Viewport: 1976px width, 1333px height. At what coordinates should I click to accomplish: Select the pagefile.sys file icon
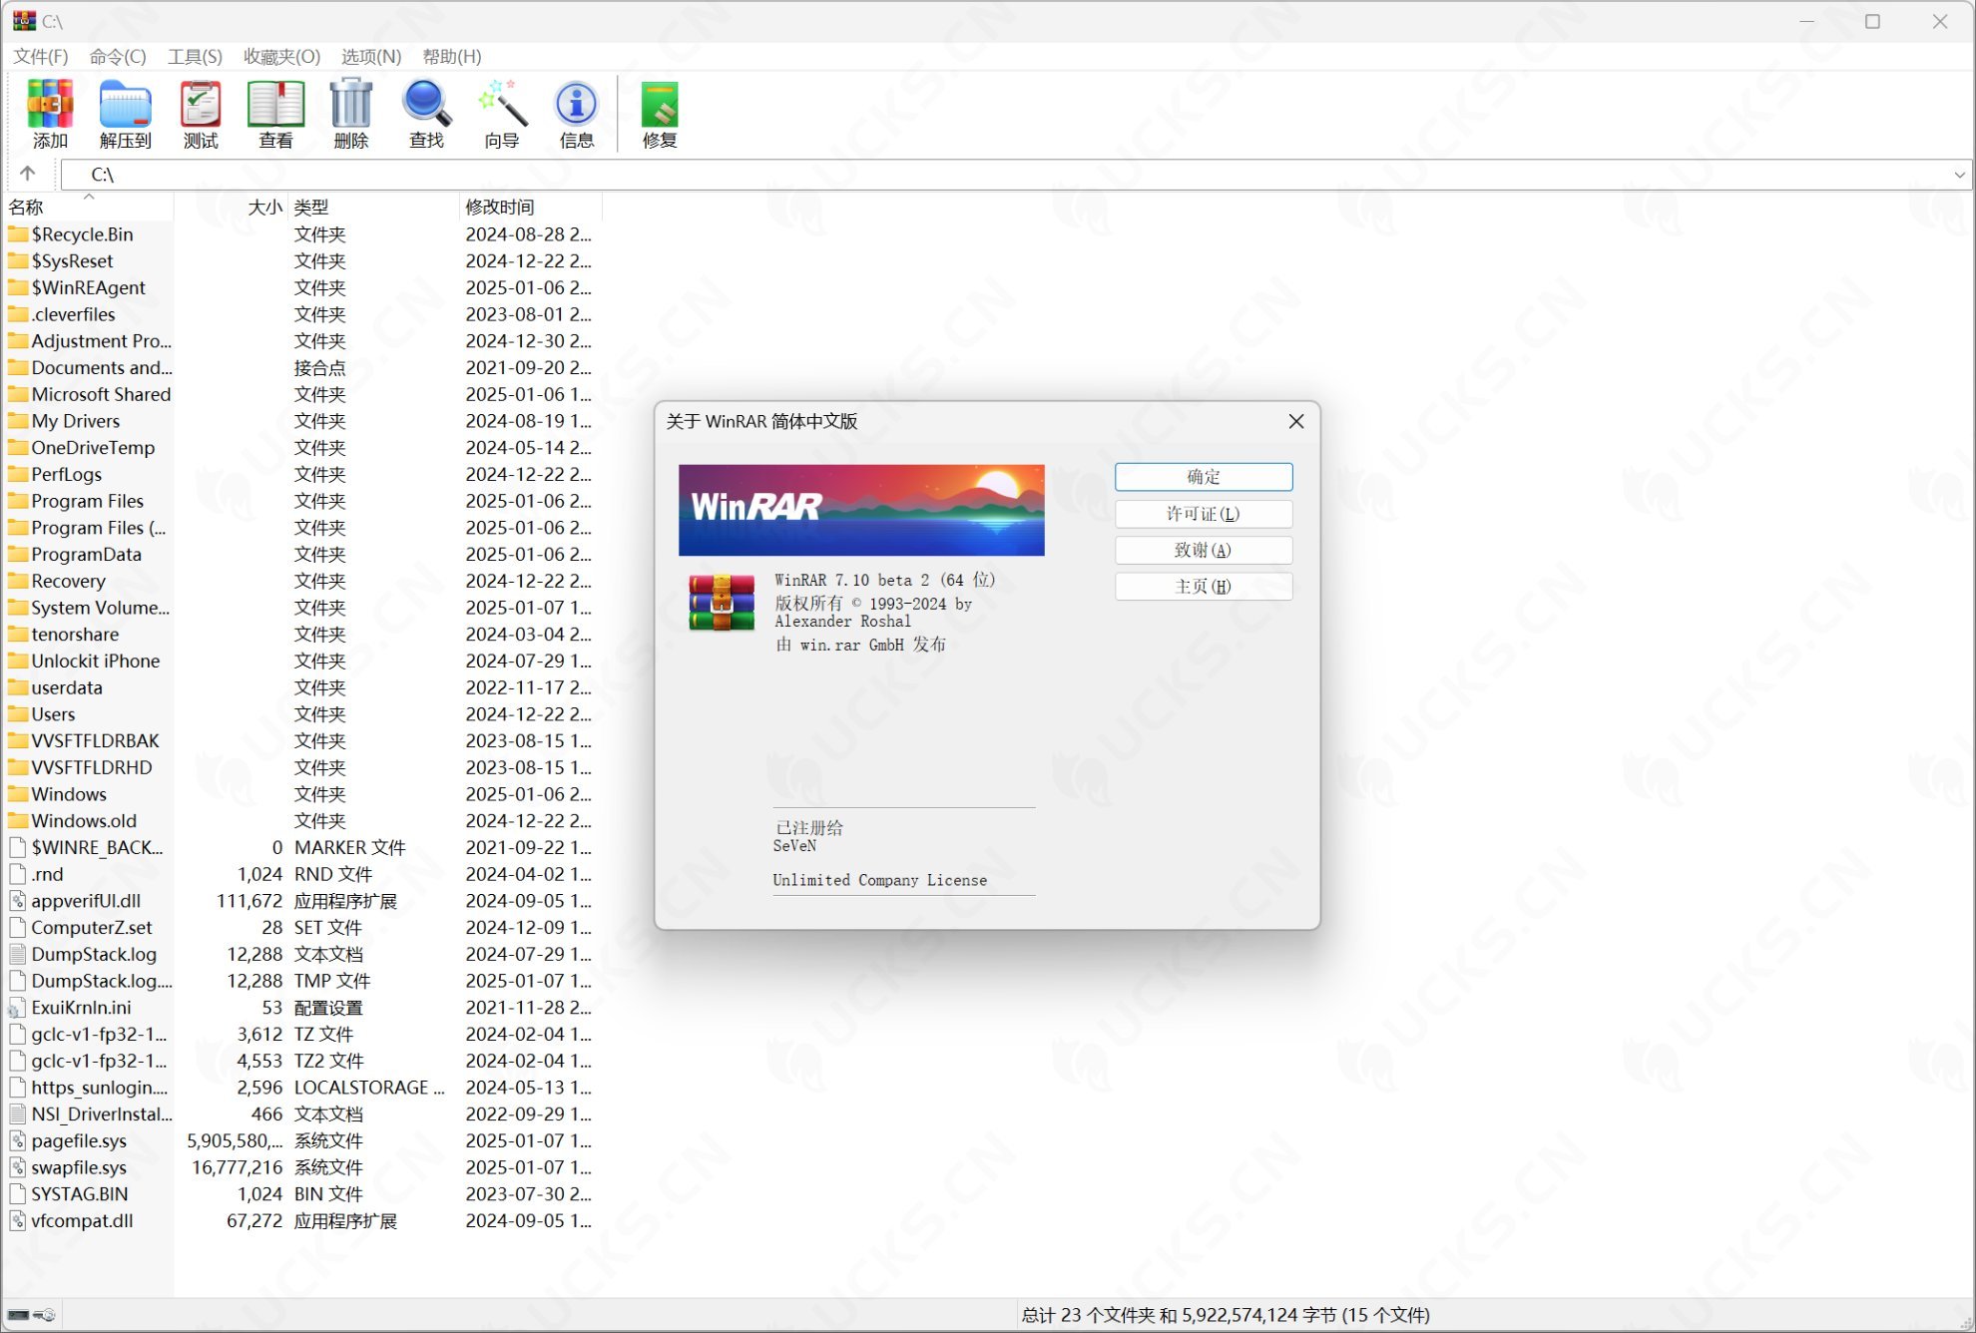(18, 1140)
